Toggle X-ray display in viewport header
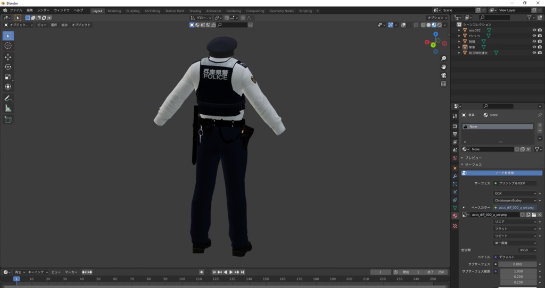This screenshot has width=545, height=288. coord(416,25)
